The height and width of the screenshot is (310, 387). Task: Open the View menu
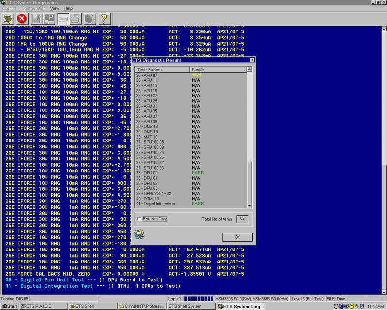[55, 8]
